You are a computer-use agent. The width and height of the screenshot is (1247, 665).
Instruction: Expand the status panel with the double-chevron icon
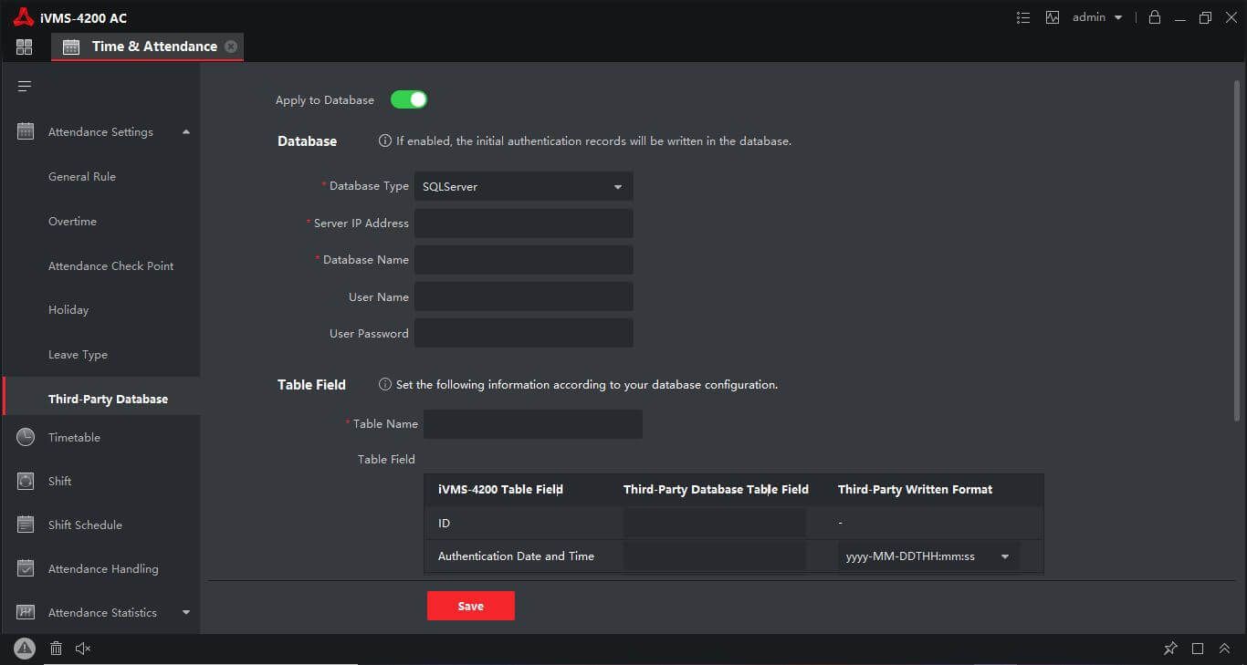pos(1225,649)
